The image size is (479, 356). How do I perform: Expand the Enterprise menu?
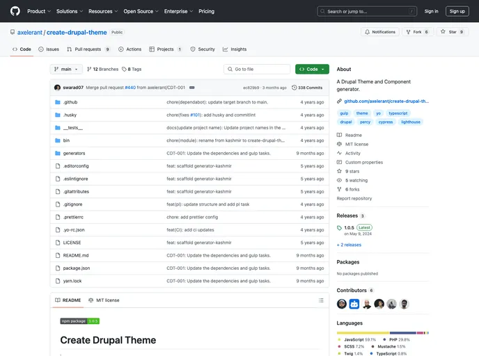pos(178,11)
